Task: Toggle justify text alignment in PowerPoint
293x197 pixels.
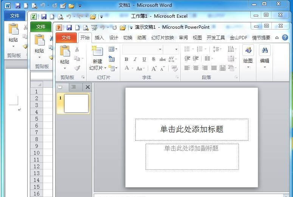Action: click(214, 68)
